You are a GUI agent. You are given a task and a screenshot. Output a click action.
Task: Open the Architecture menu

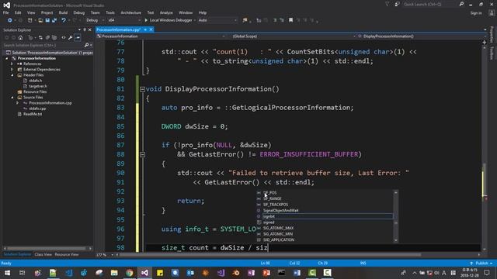pos(130,12)
